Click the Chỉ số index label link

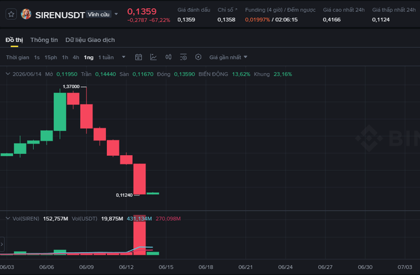tap(227, 10)
